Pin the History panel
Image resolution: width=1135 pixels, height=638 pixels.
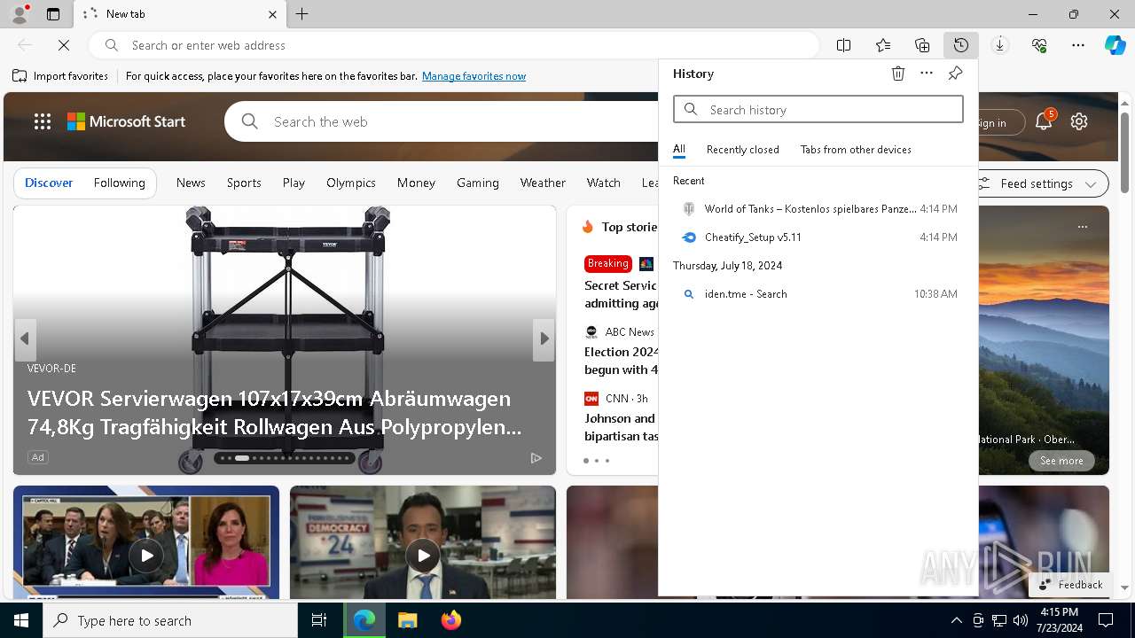(x=955, y=74)
